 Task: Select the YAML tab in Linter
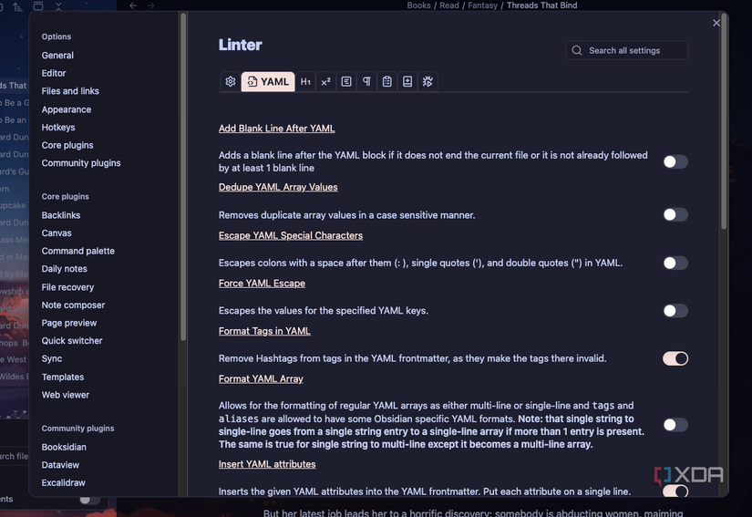point(268,81)
